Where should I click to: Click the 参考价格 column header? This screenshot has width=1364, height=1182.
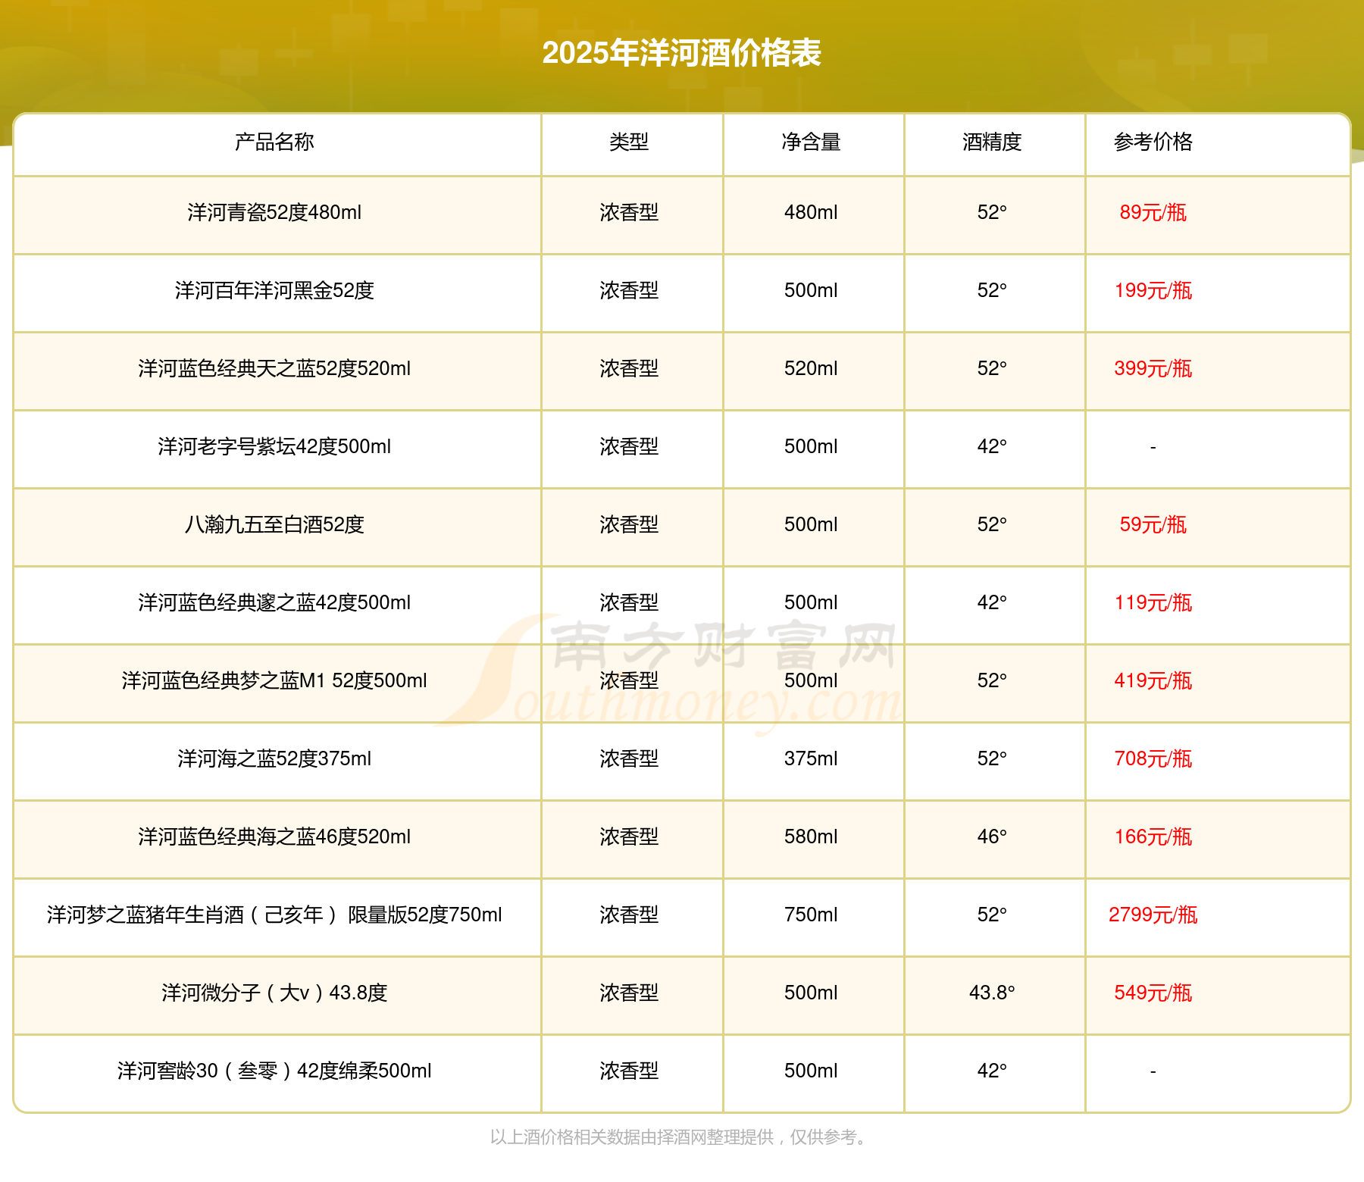tap(1153, 142)
